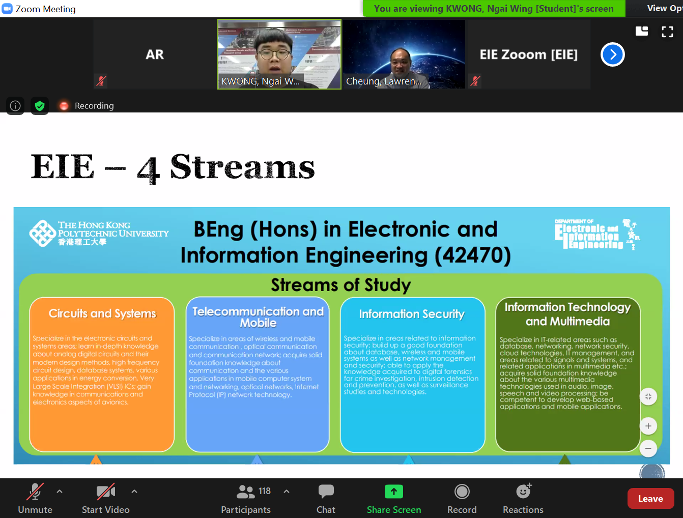The image size is (683, 518).
Task: Enter full screen mode
Action: 667,32
